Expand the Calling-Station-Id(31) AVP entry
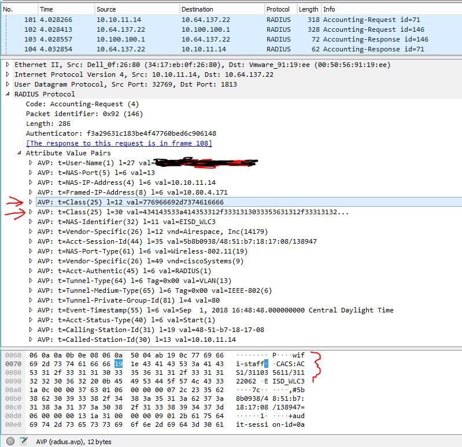Viewport: 462px width, 447px height. pyautogui.click(x=31, y=330)
